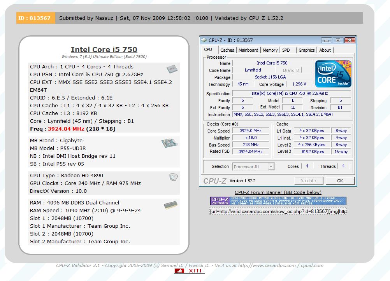Click the SB : Intel P55 rev 05 line
This screenshot has height=281, width=390.
tap(57, 164)
